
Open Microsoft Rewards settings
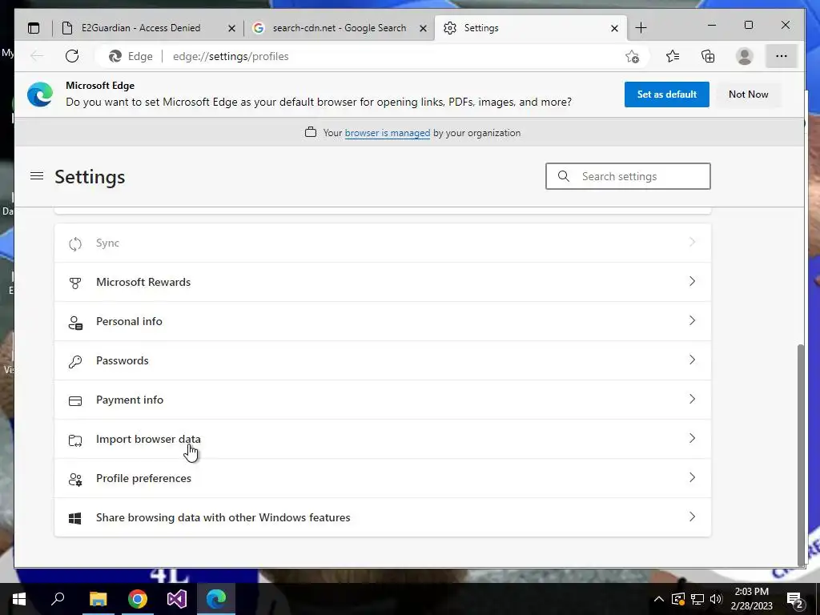click(x=383, y=282)
